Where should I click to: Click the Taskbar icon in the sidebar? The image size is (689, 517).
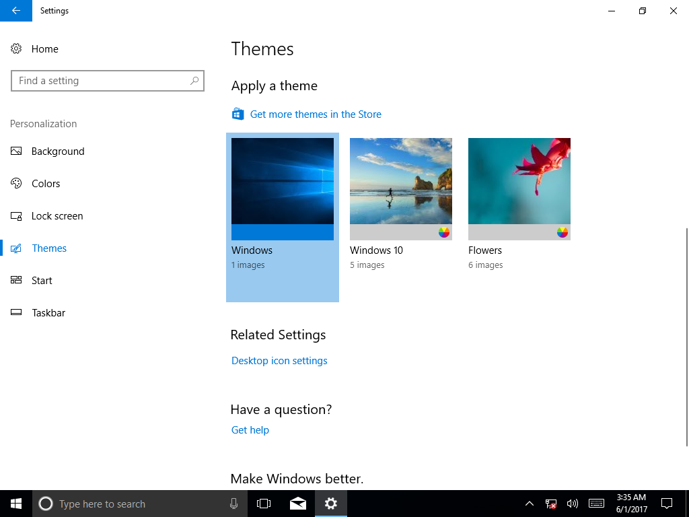(16, 312)
